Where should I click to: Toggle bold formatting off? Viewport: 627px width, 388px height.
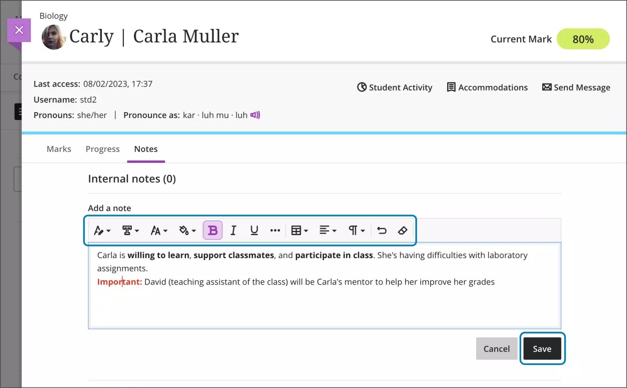pyautogui.click(x=213, y=230)
